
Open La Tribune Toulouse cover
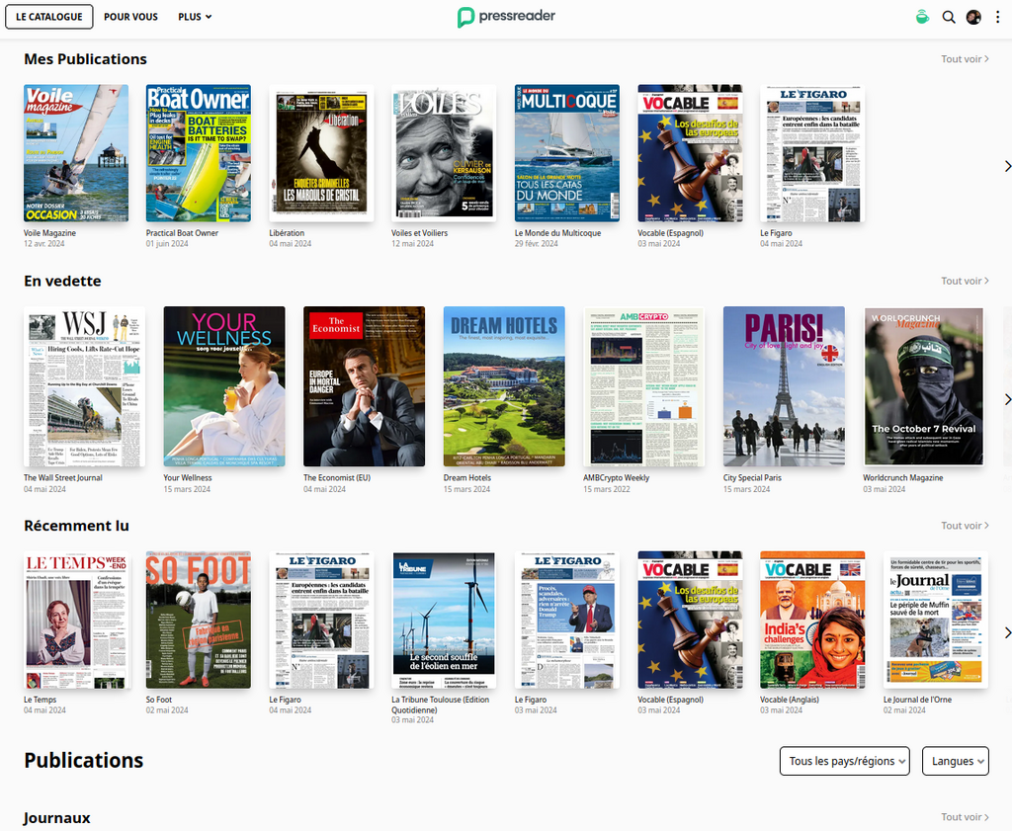click(444, 620)
